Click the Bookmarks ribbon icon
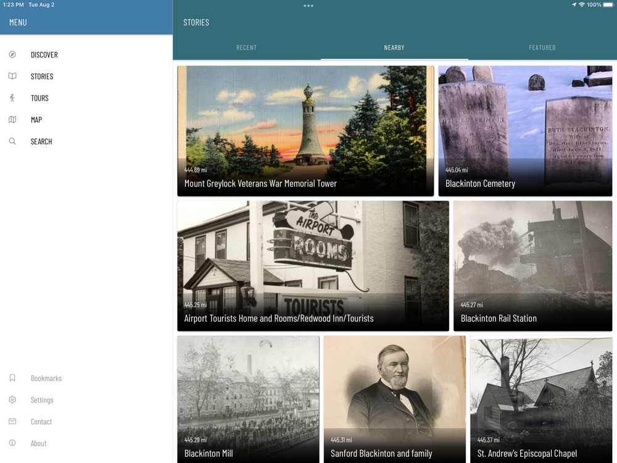The width and height of the screenshot is (617, 463). click(12, 378)
